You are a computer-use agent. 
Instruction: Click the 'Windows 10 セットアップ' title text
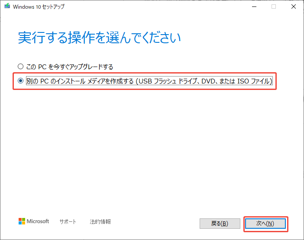pyautogui.click(x=39, y=7)
